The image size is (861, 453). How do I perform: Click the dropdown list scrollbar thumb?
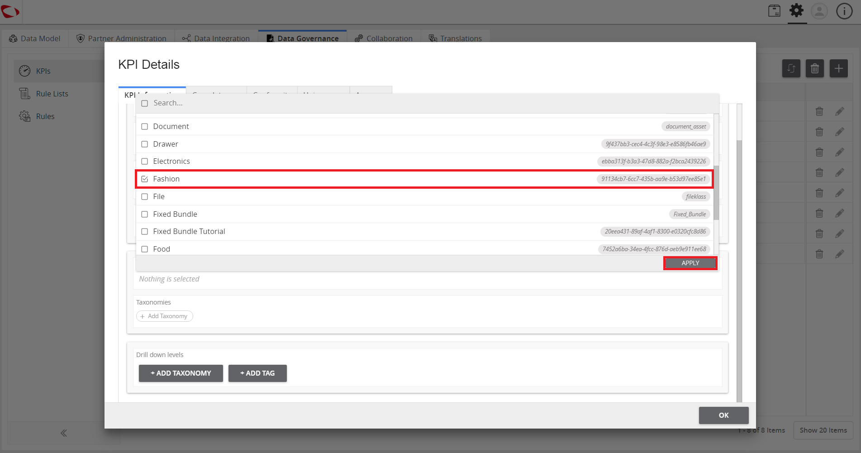point(716,193)
